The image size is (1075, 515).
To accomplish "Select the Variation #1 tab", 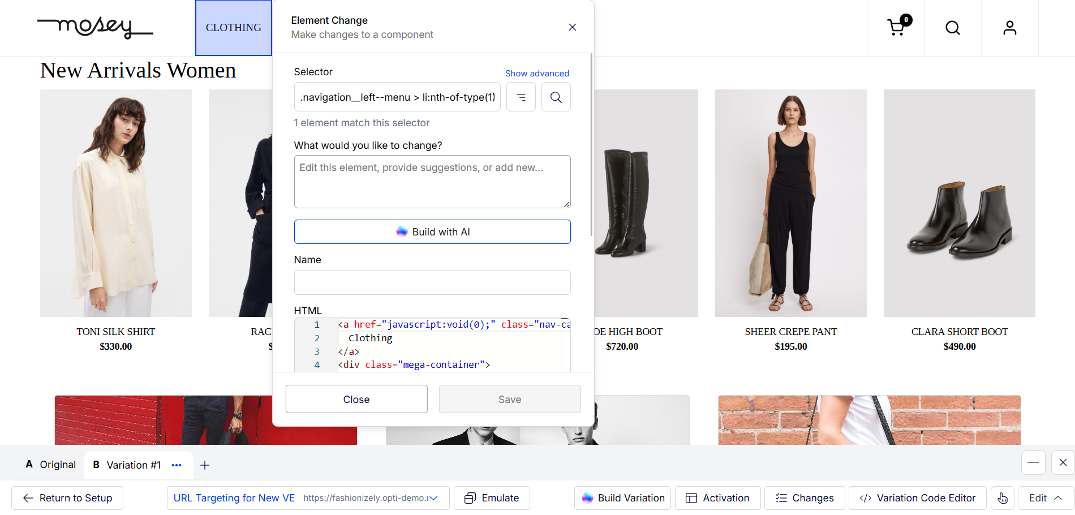I will click(x=128, y=465).
